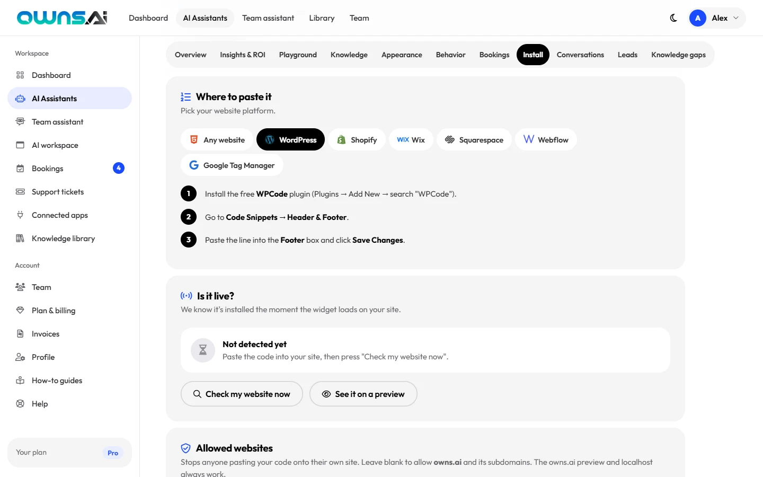Click the Knowledge library books icon
This screenshot has height=477, width=763.
click(20, 238)
